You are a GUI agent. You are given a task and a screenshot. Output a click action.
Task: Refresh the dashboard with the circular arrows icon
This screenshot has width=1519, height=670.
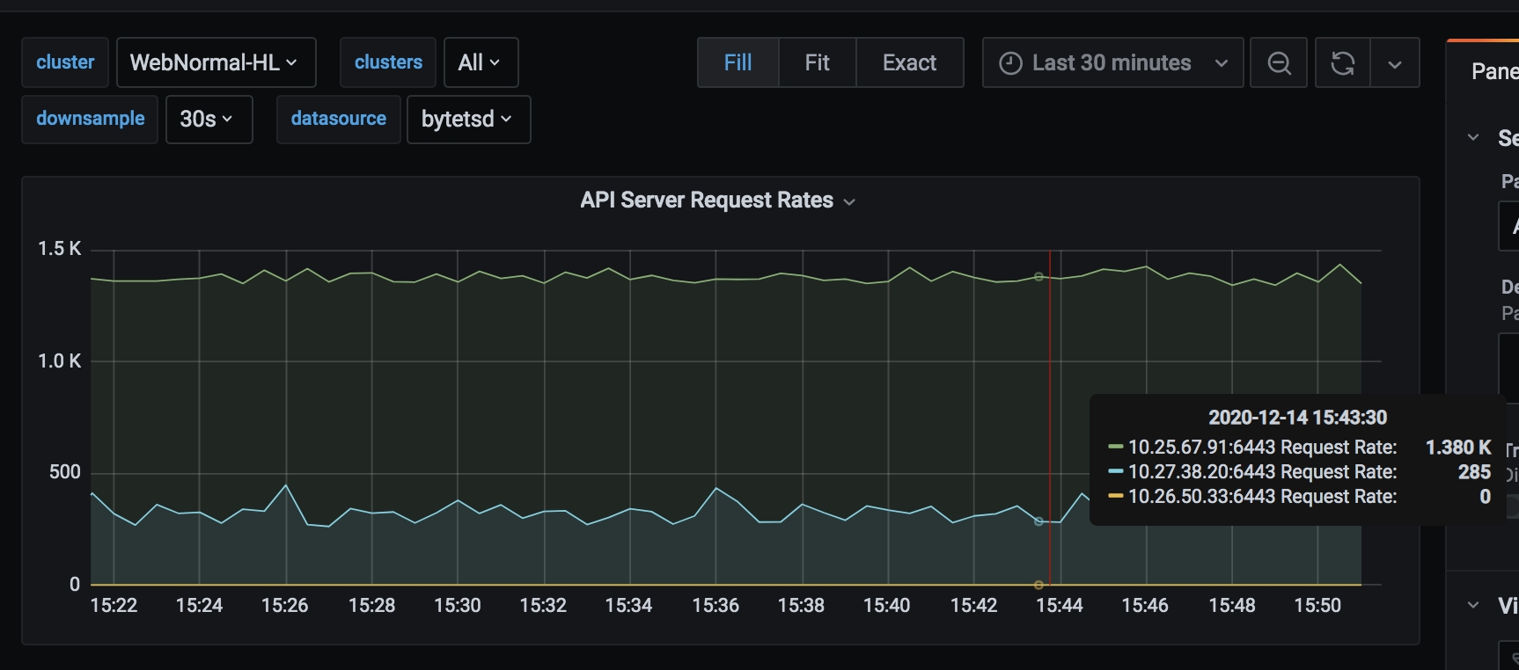(x=1342, y=62)
